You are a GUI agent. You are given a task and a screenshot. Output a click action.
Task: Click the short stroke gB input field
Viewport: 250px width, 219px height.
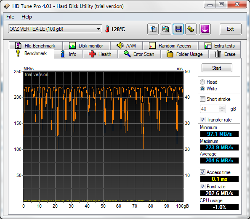210,109
